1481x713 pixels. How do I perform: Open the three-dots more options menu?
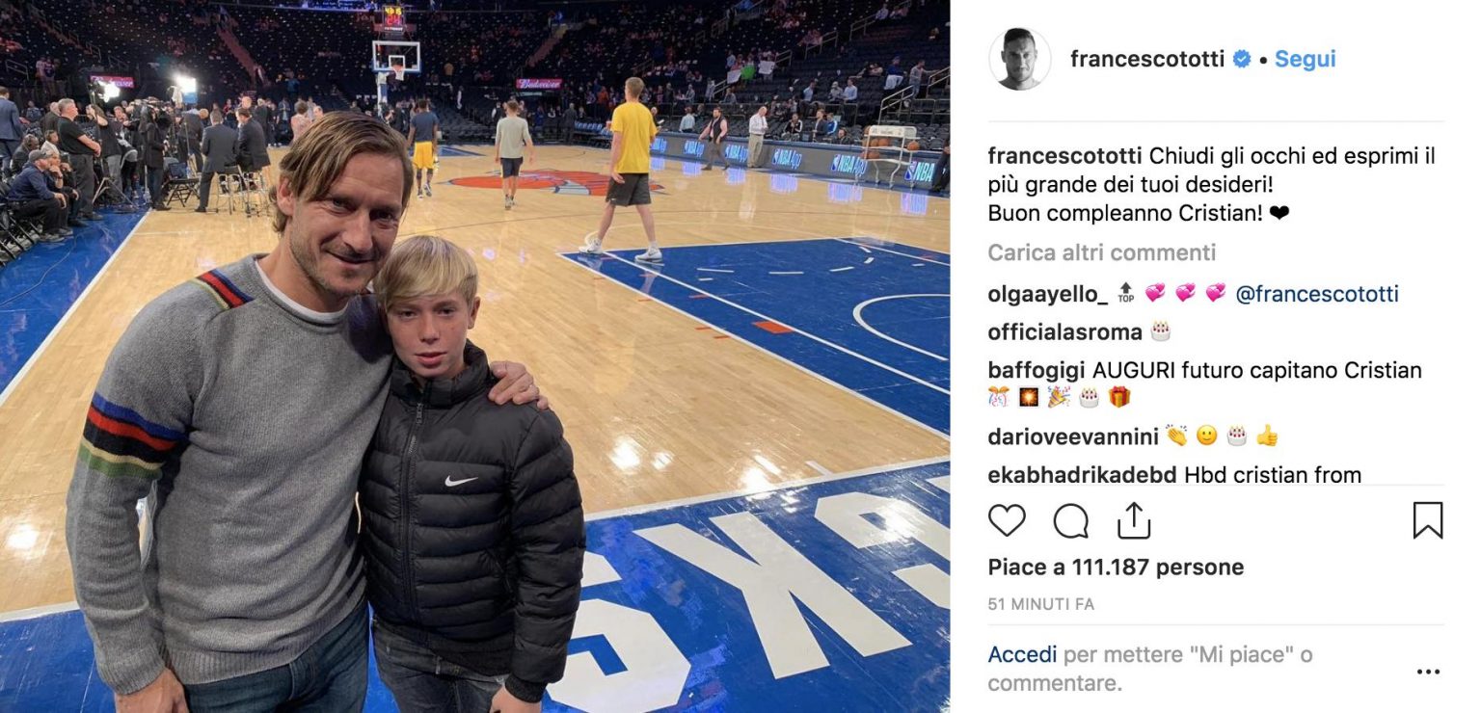[1428, 672]
